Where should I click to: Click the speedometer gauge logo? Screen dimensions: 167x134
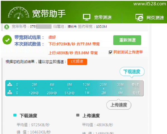[x=19, y=13]
